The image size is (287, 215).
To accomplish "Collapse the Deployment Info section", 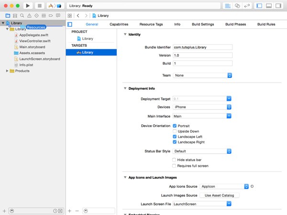I will click(x=125, y=88).
